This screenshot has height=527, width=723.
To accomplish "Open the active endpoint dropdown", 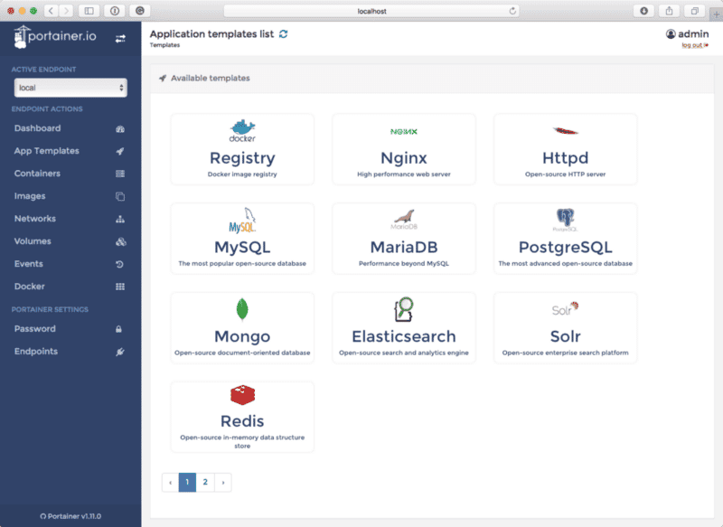I will (x=70, y=88).
